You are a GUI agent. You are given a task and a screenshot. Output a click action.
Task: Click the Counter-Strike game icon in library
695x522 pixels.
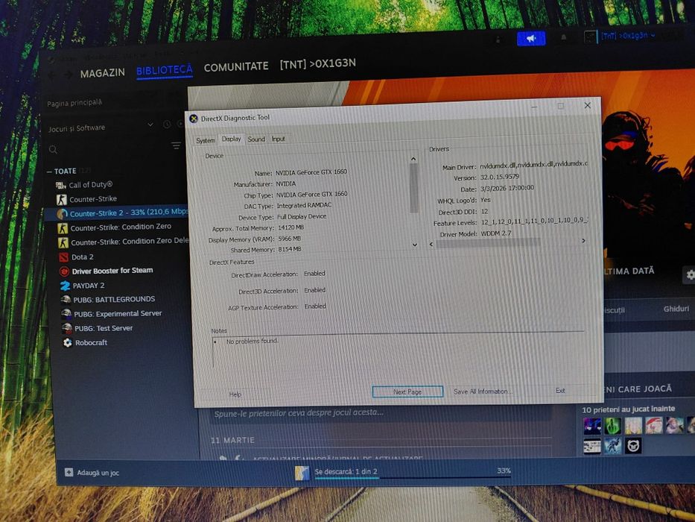tap(62, 199)
